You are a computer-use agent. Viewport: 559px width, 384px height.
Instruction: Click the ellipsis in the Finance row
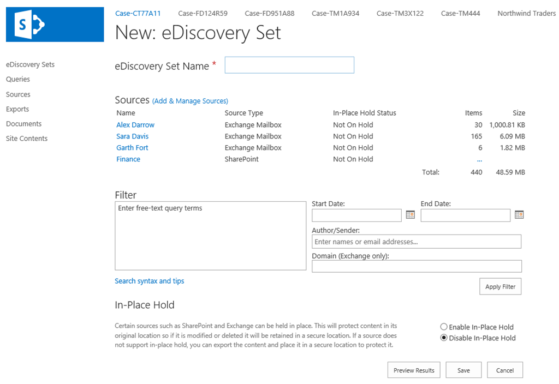click(479, 160)
